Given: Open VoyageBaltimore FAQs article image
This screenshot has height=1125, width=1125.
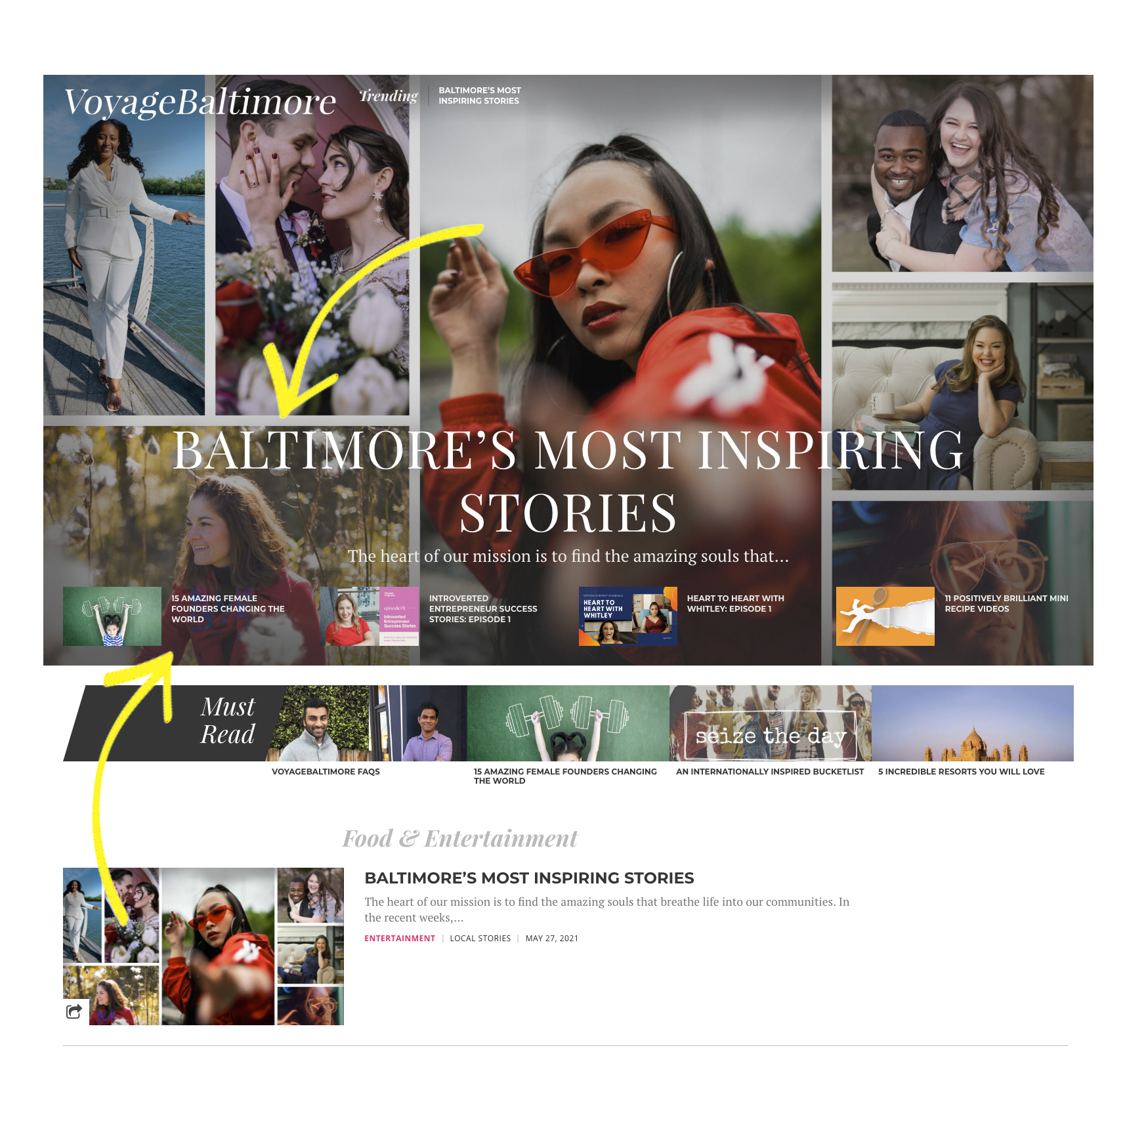Looking at the screenshot, I should (366, 723).
